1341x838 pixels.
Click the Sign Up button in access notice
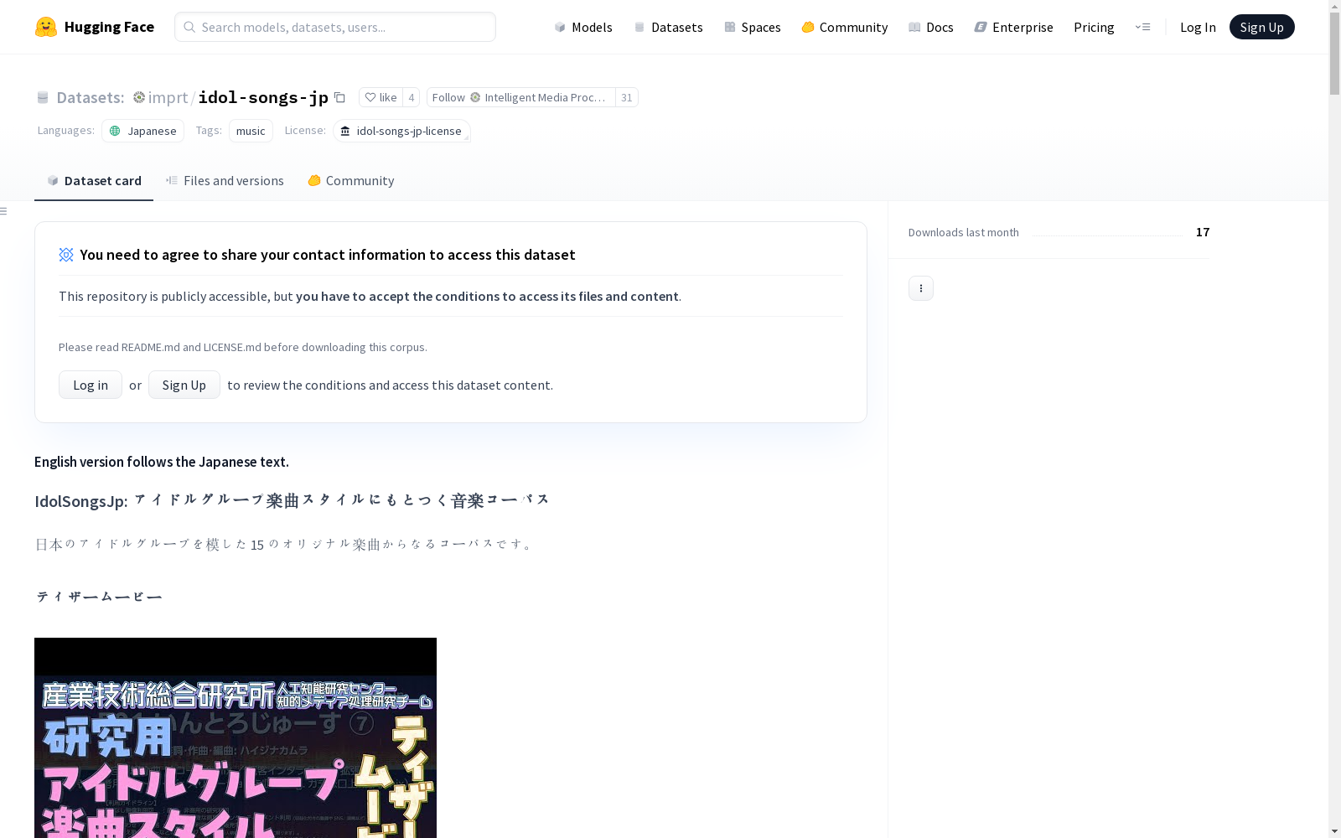point(184,385)
